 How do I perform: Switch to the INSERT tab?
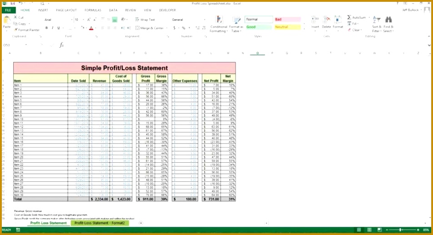pyautogui.click(x=43, y=10)
